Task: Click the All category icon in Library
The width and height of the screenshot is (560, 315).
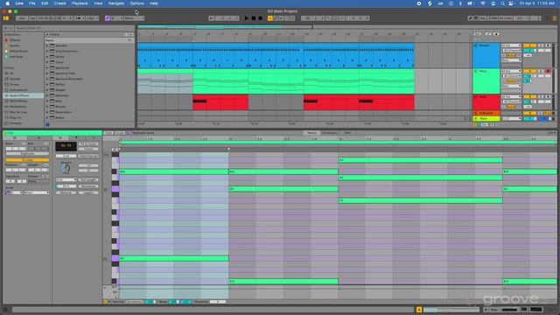Action: click(6, 73)
